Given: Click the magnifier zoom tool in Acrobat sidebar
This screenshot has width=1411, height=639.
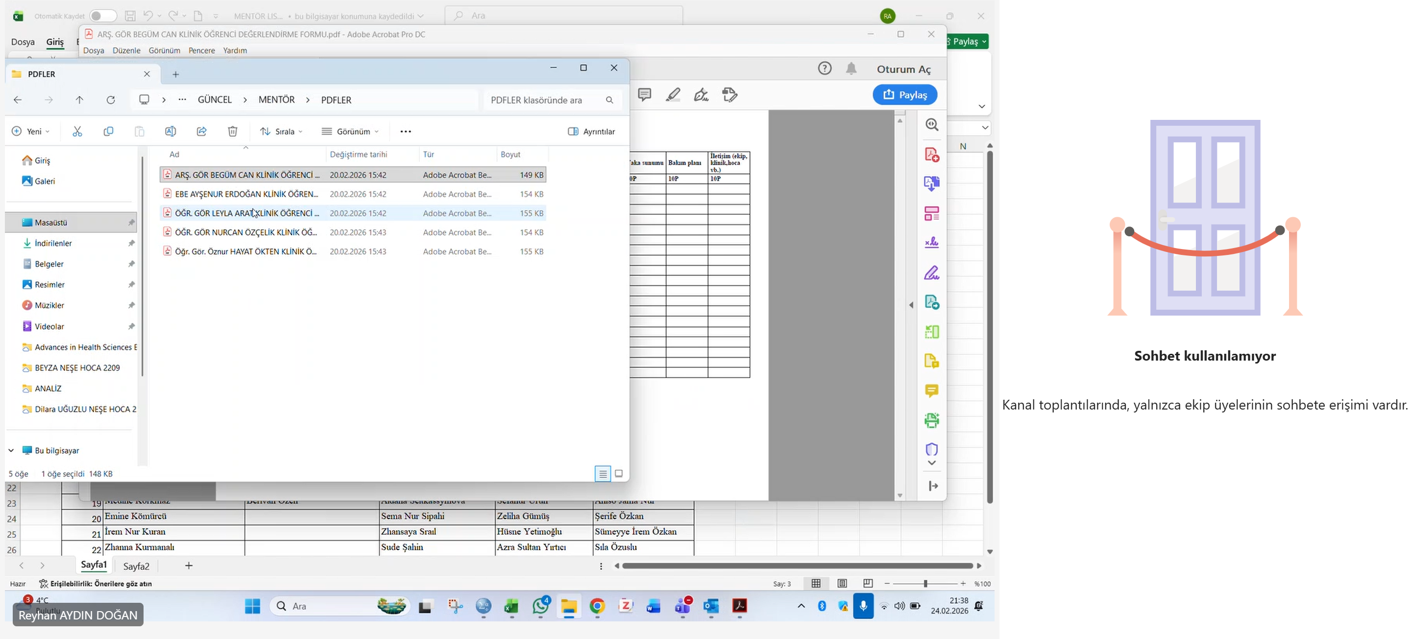Looking at the screenshot, I should (931, 125).
